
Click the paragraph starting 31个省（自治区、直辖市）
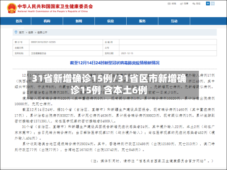pos(114,132)
